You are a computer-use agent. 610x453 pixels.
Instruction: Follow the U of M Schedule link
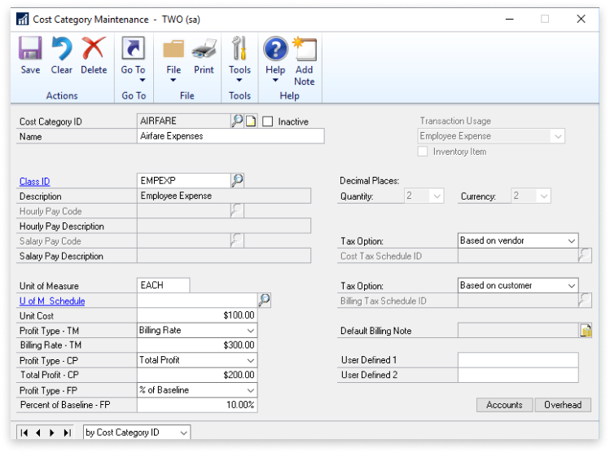pyautogui.click(x=52, y=301)
